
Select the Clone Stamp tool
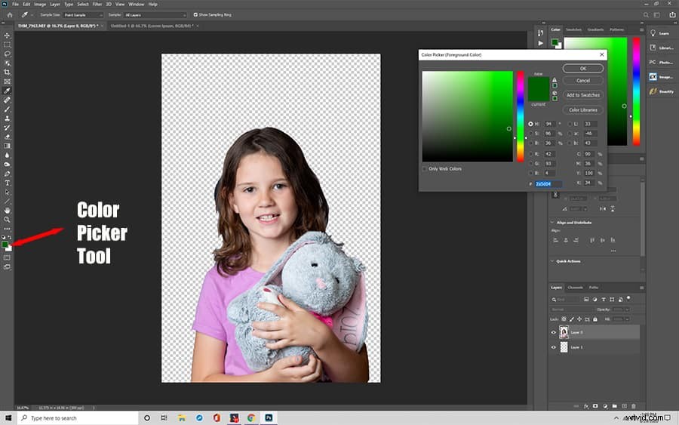[7, 119]
